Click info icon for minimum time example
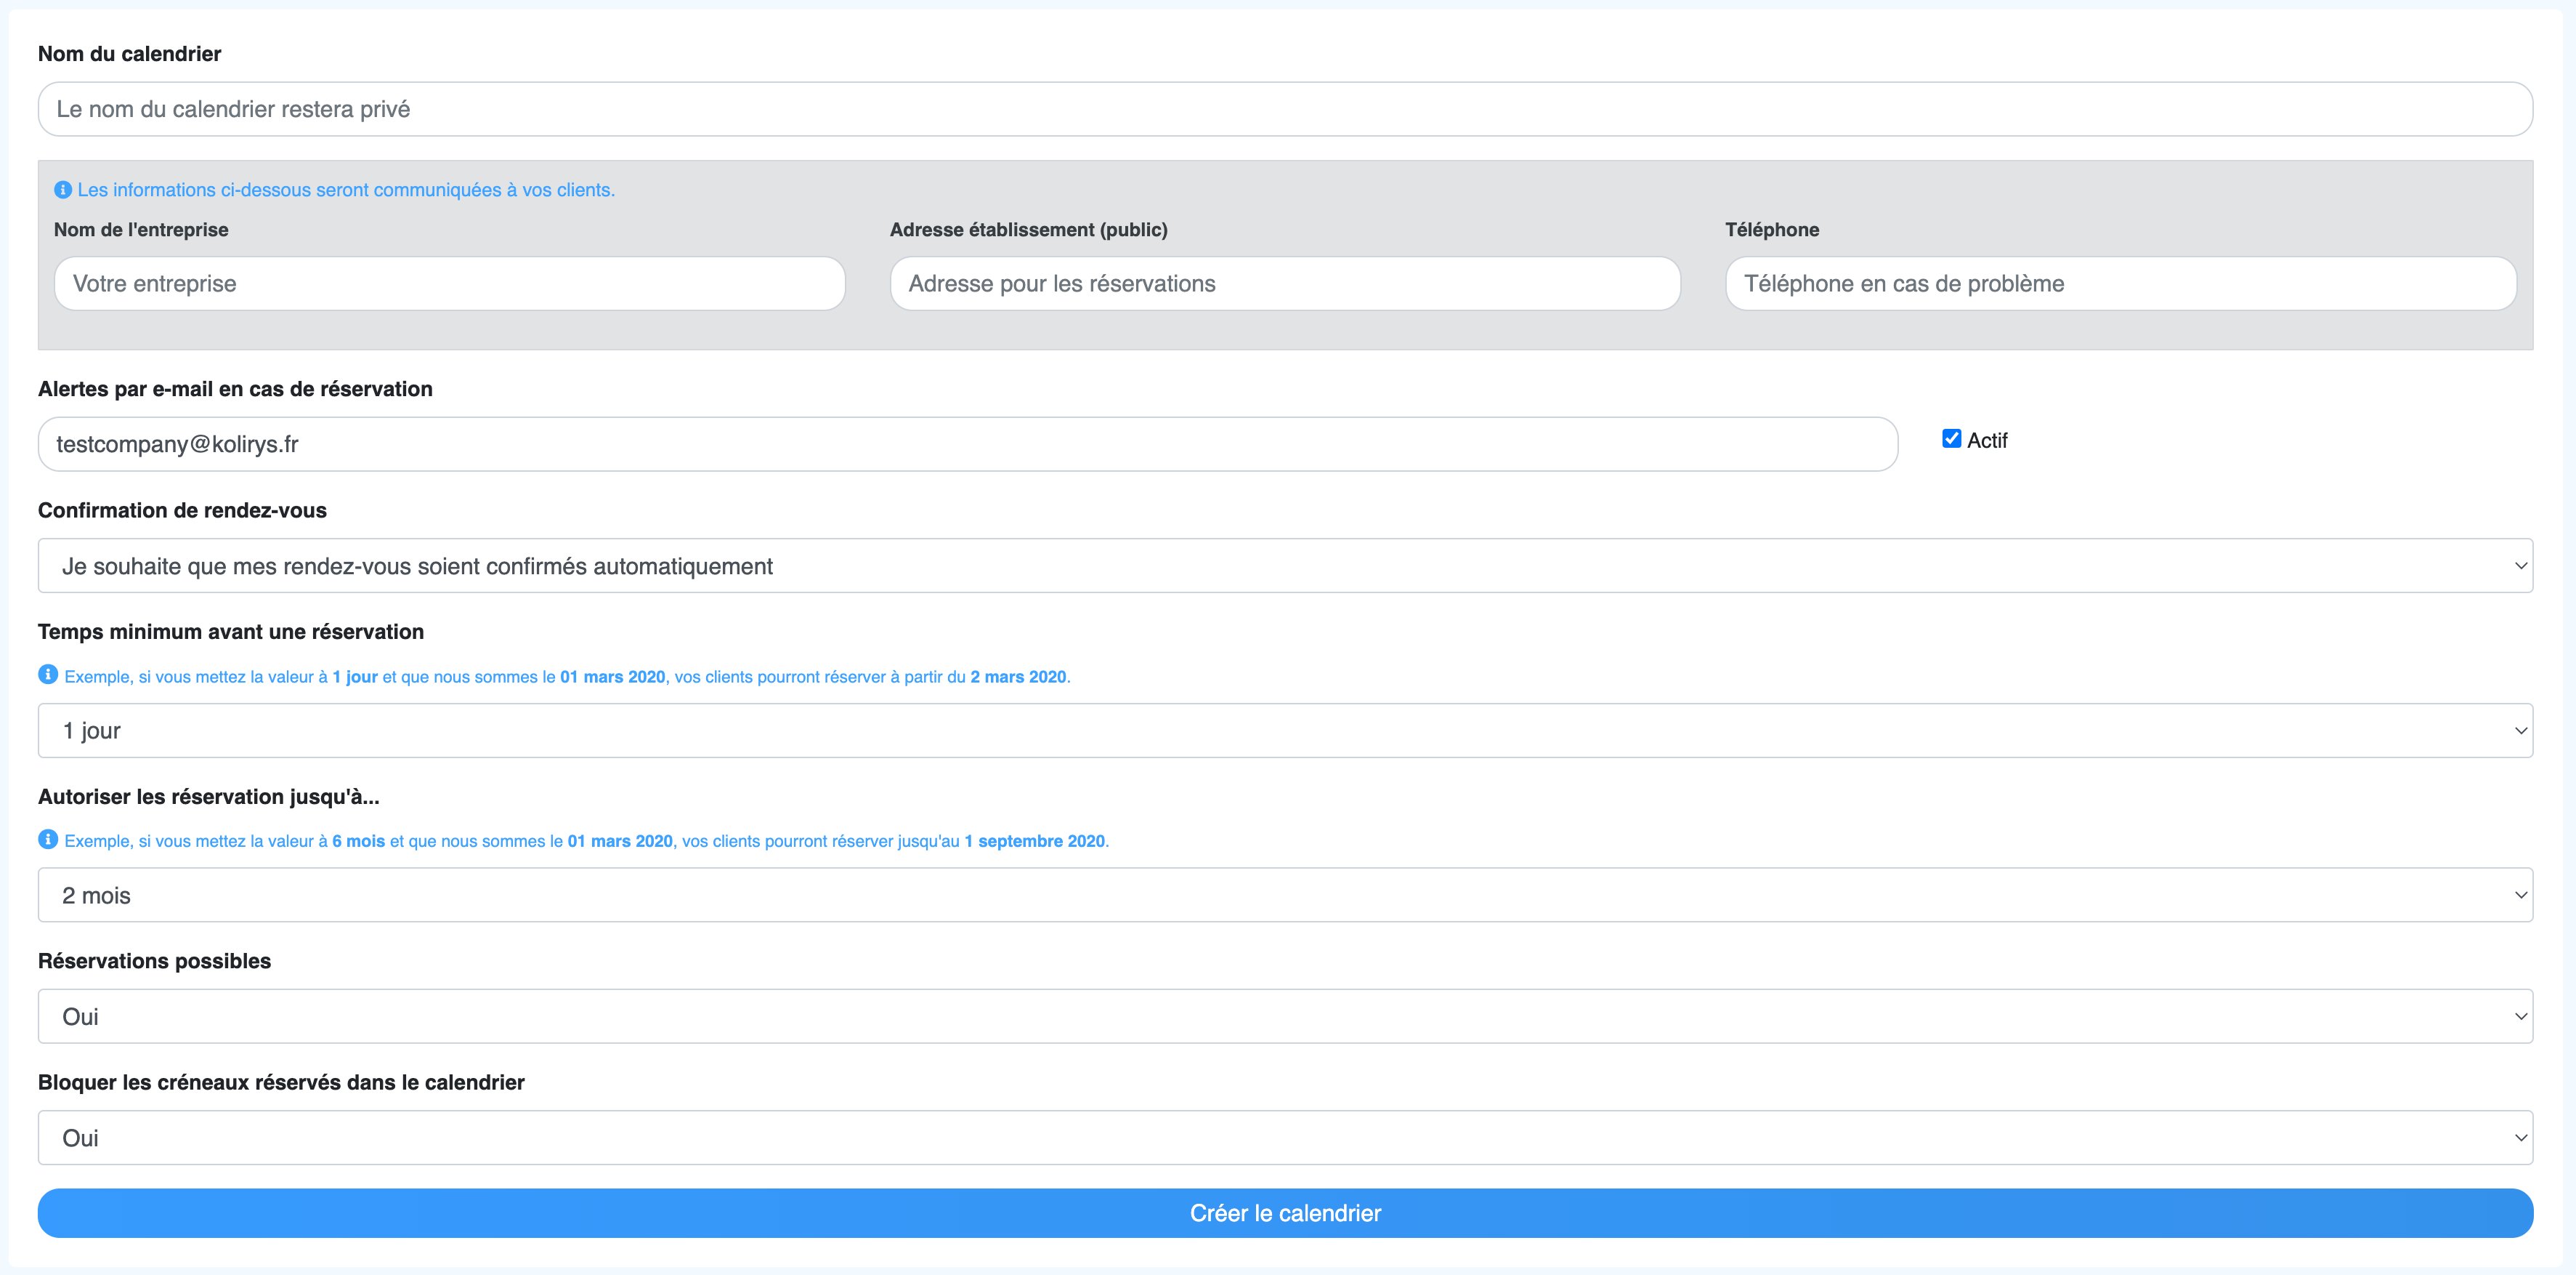Image resolution: width=2576 pixels, height=1275 pixels. point(48,675)
